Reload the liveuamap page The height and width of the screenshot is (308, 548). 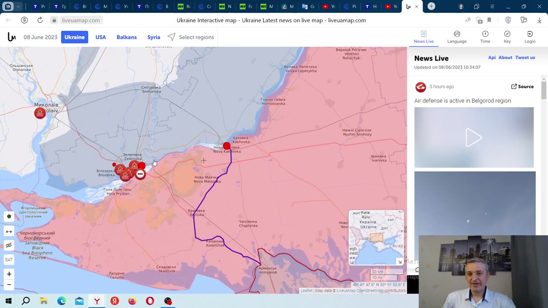pyautogui.click(x=40, y=20)
